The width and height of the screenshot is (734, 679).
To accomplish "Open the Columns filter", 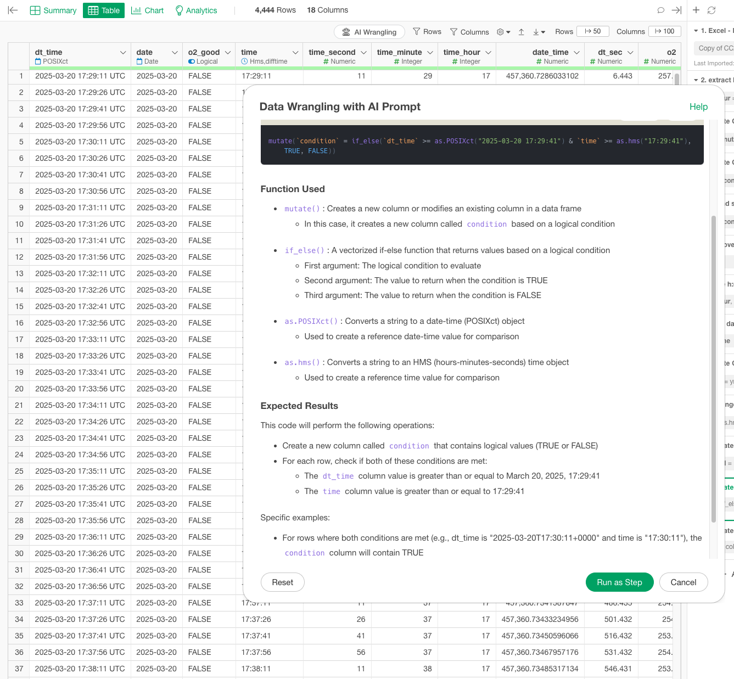I will [469, 32].
